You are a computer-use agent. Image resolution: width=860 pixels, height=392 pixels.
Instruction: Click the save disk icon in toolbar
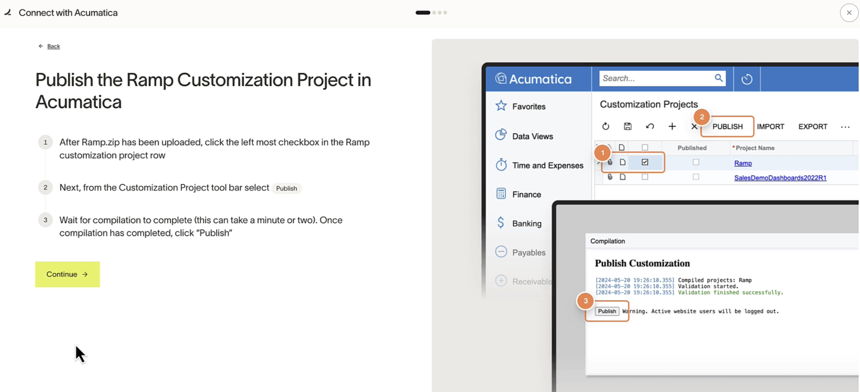(x=627, y=127)
